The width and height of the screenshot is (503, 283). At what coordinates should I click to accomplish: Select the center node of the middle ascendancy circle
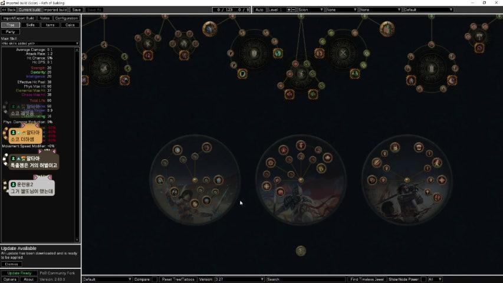301,180
